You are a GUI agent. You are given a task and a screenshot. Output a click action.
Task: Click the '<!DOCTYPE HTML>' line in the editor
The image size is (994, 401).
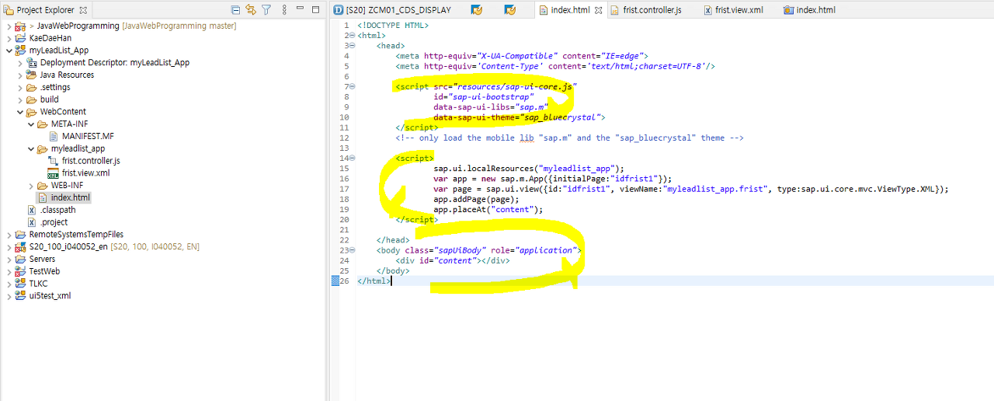(x=393, y=26)
